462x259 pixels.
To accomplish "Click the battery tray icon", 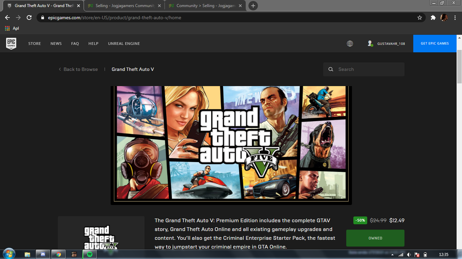I will (x=425, y=255).
